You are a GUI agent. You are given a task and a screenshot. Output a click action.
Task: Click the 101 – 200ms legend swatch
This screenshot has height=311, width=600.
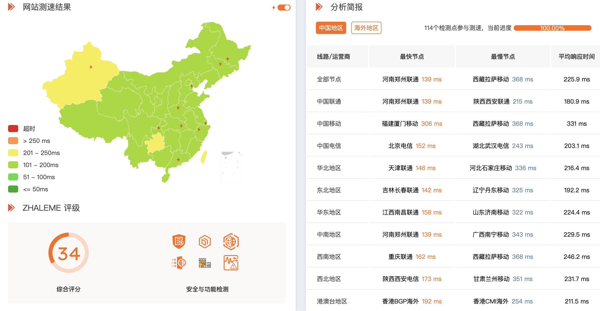click(x=13, y=165)
